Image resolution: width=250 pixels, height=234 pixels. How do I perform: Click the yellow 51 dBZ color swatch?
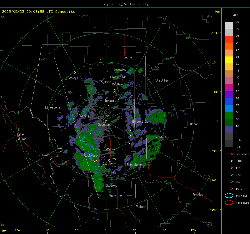click(229, 60)
